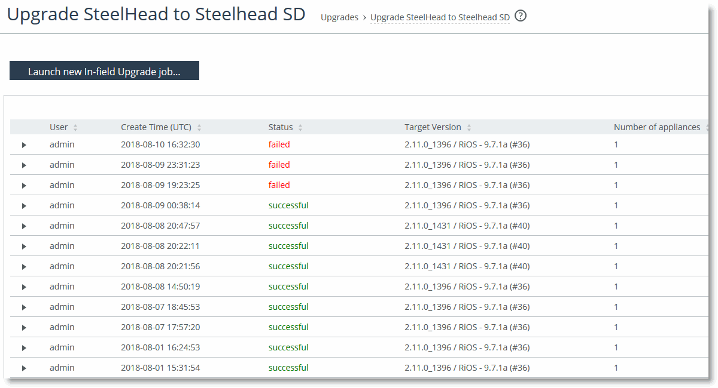The height and width of the screenshot is (388, 718).
Task: Select failed status of 2018-08-09 23:31:23 job
Action: (x=279, y=165)
